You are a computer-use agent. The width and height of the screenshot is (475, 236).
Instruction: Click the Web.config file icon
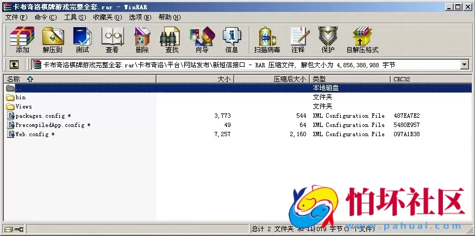11,134
